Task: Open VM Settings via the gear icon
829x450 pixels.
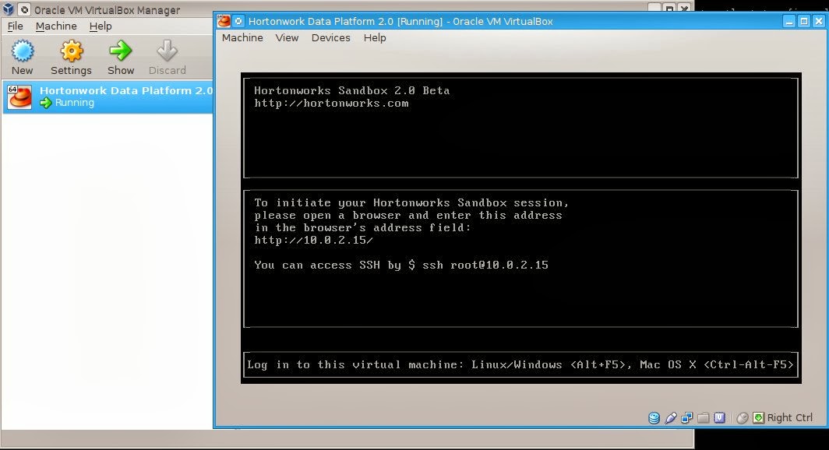Action: pos(72,51)
